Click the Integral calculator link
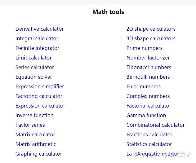 [37, 38]
